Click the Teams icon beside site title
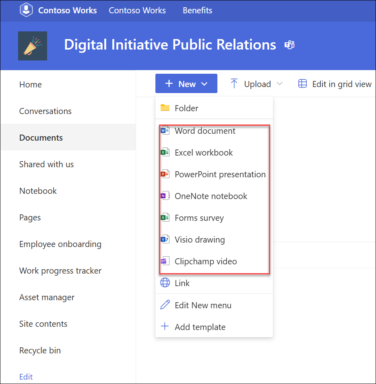The height and width of the screenshot is (384, 376). [x=289, y=45]
